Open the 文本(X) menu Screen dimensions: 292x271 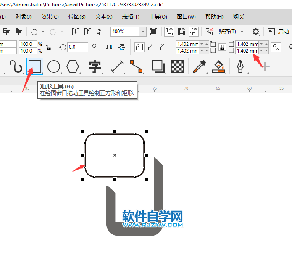click(x=104, y=16)
